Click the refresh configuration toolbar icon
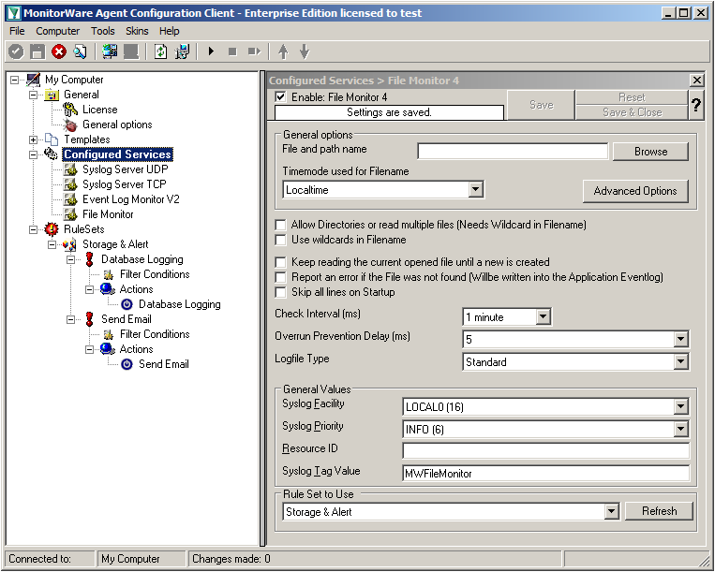 pos(160,51)
